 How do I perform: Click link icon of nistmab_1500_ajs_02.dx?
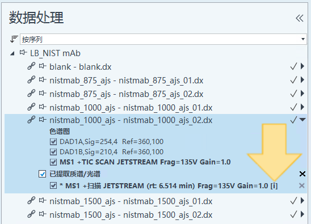31,214
